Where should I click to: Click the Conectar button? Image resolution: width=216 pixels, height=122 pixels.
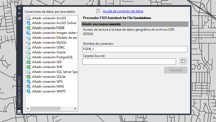176,70
